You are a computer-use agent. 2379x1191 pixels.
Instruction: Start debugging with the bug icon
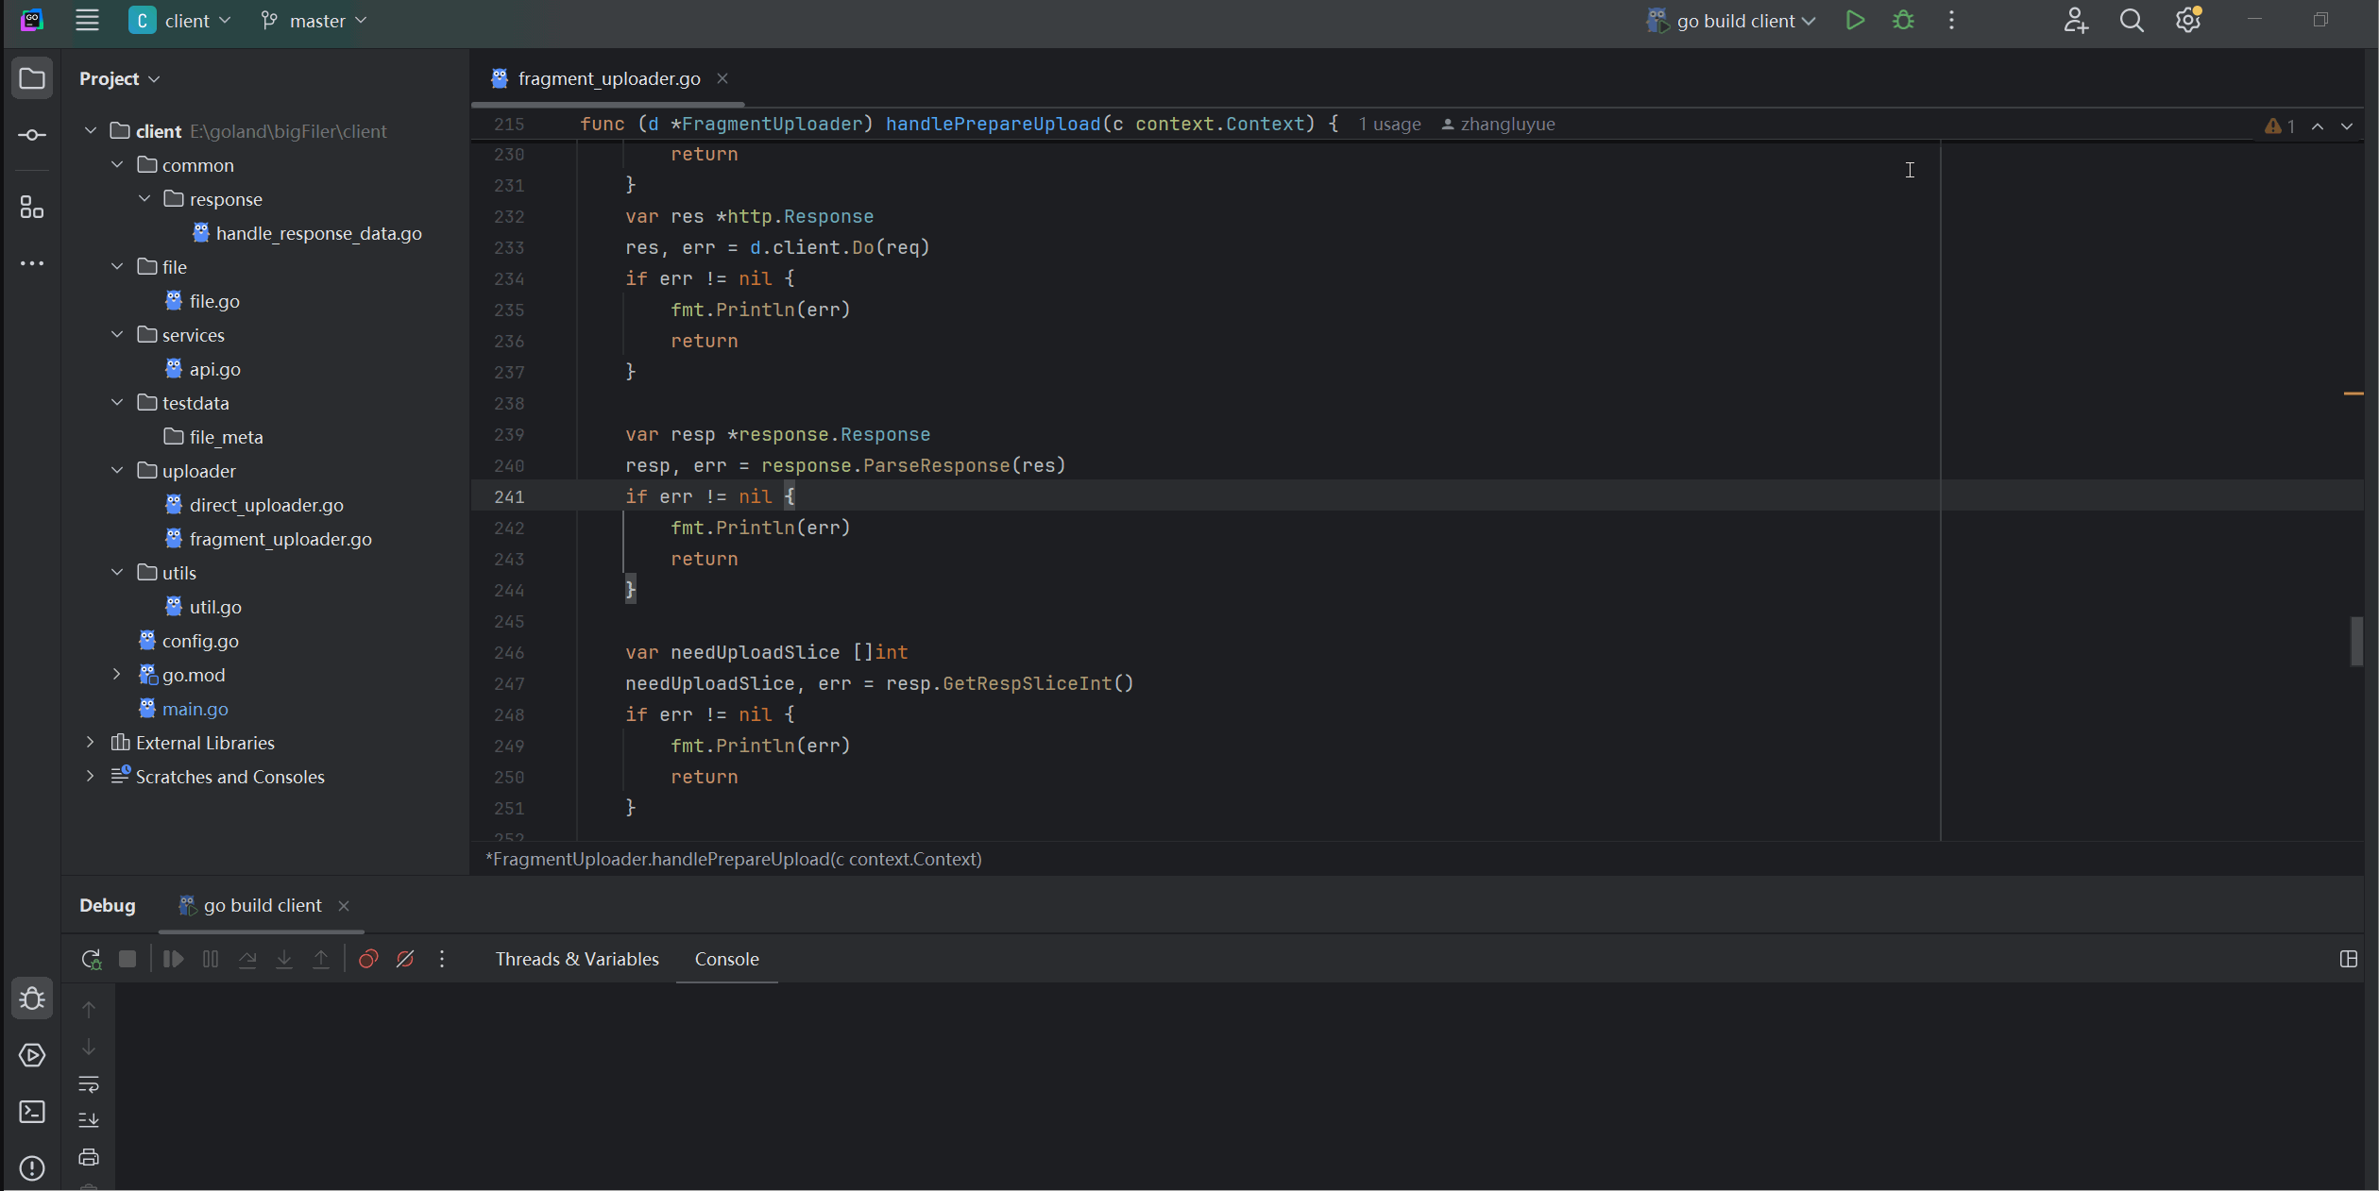pyautogui.click(x=1903, y=20)
